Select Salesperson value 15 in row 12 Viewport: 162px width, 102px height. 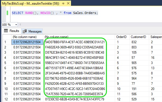(x=155, y=99)
